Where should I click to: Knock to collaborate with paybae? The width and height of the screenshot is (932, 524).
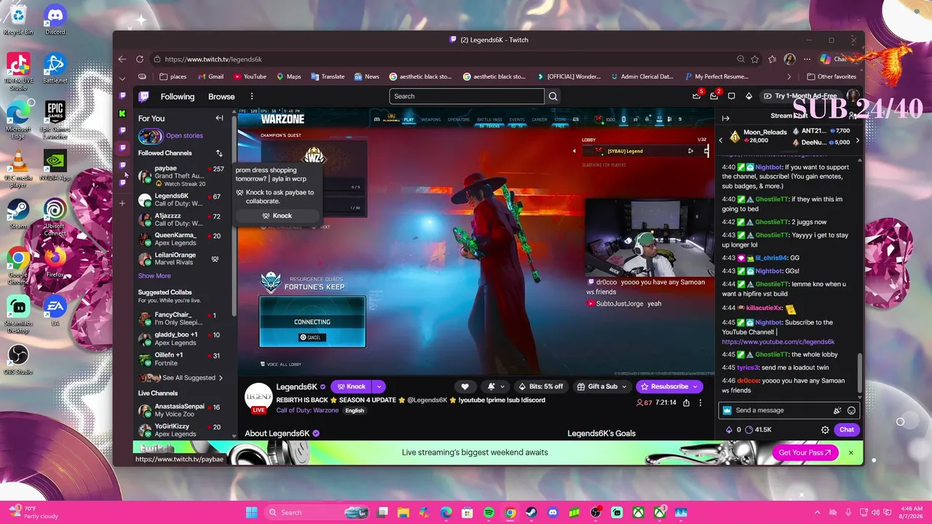click(277, 215)
